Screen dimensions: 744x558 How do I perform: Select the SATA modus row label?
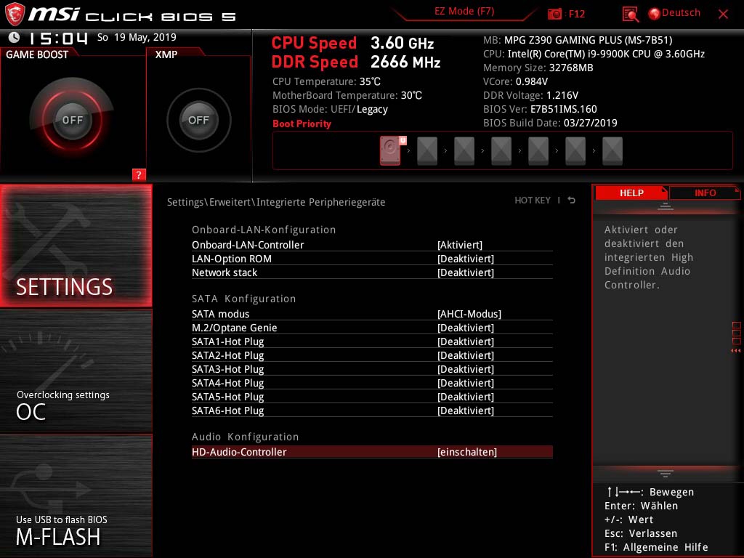221,314
